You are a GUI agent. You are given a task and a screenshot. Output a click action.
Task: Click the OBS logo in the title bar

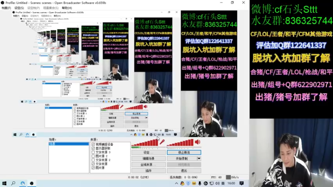coord(2,3)
